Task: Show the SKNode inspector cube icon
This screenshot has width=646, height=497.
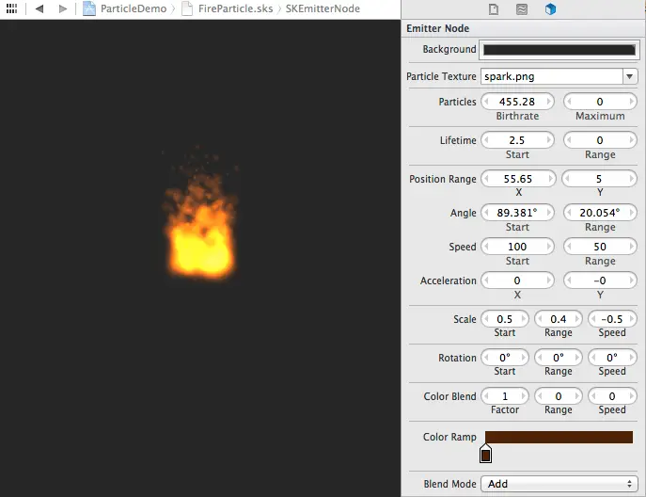Action: (550, 9)
